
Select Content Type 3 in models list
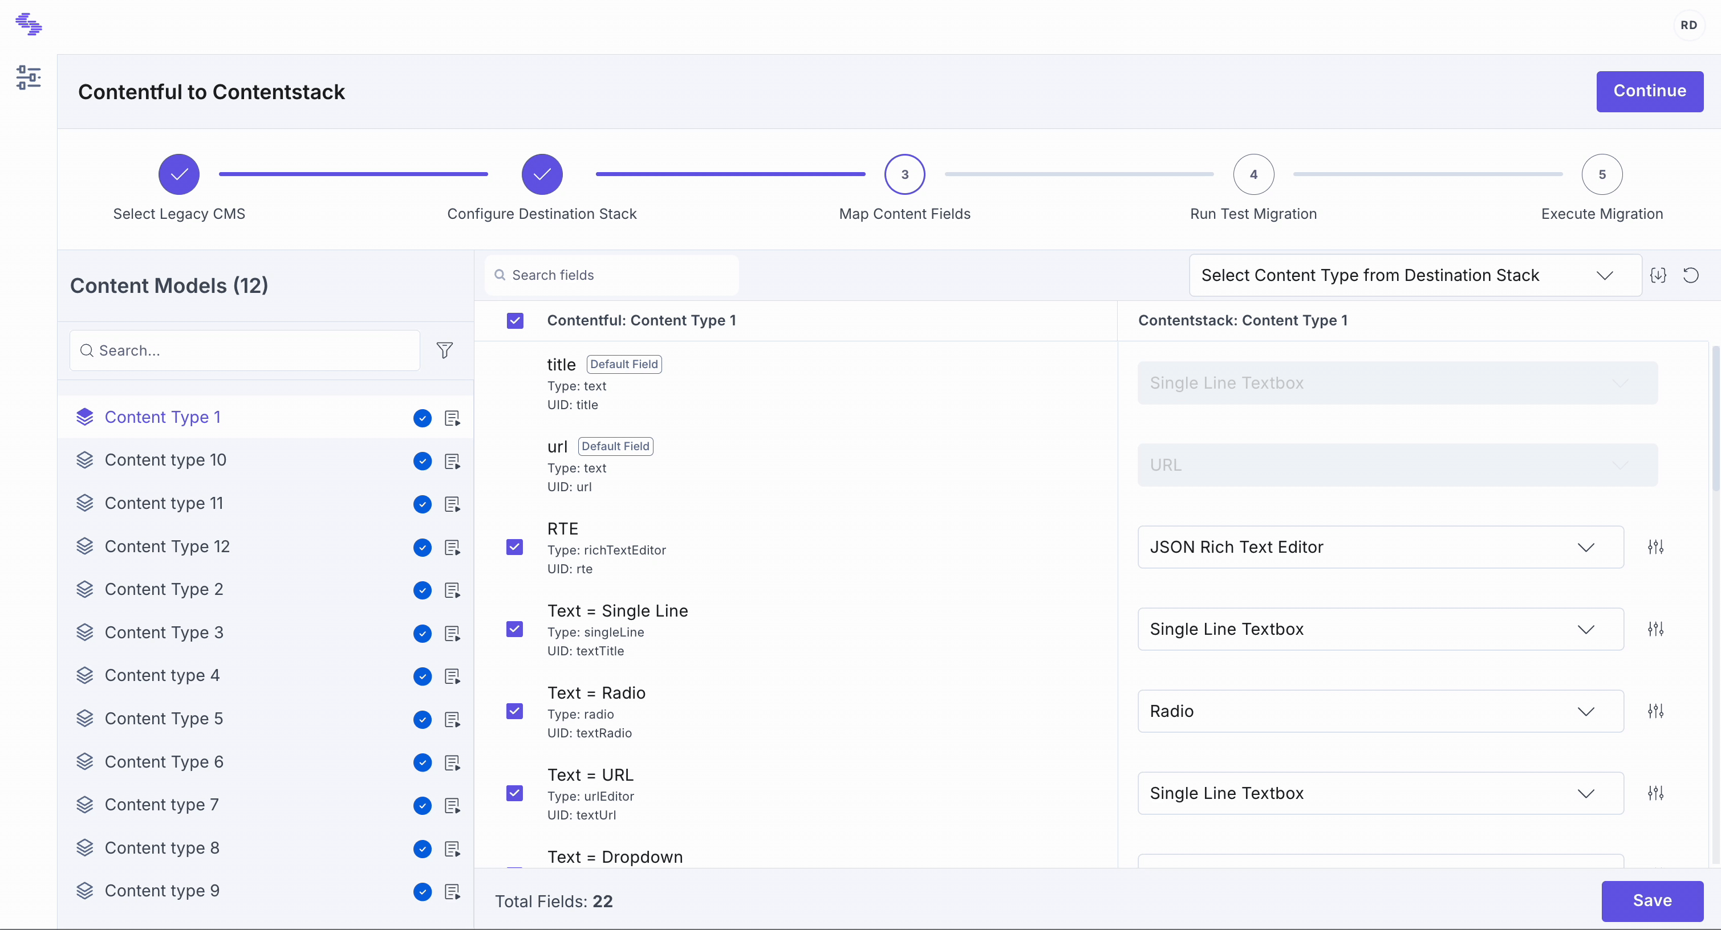[164, 632]
